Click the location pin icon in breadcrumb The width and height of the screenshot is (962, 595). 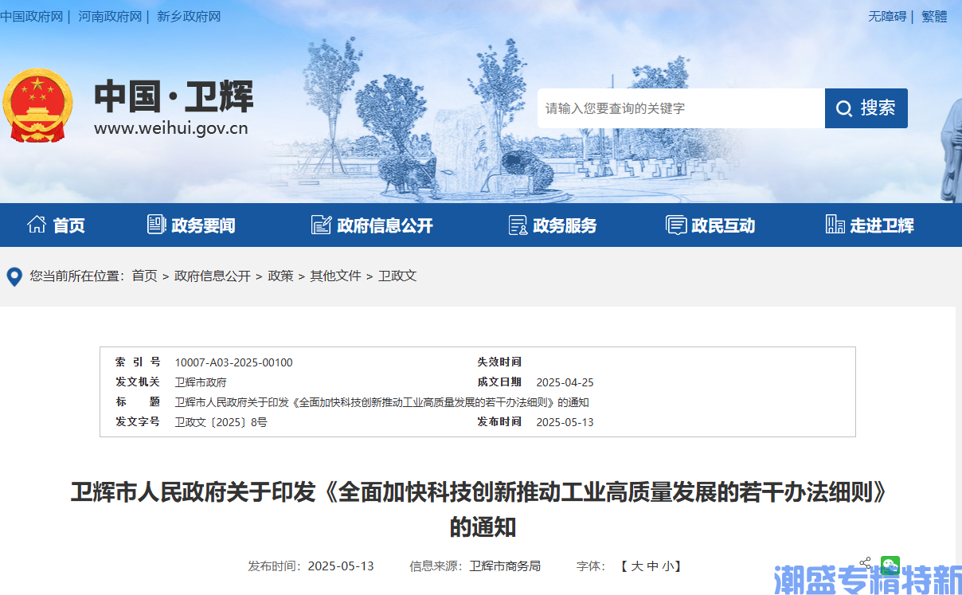click(x=14, y=276)
